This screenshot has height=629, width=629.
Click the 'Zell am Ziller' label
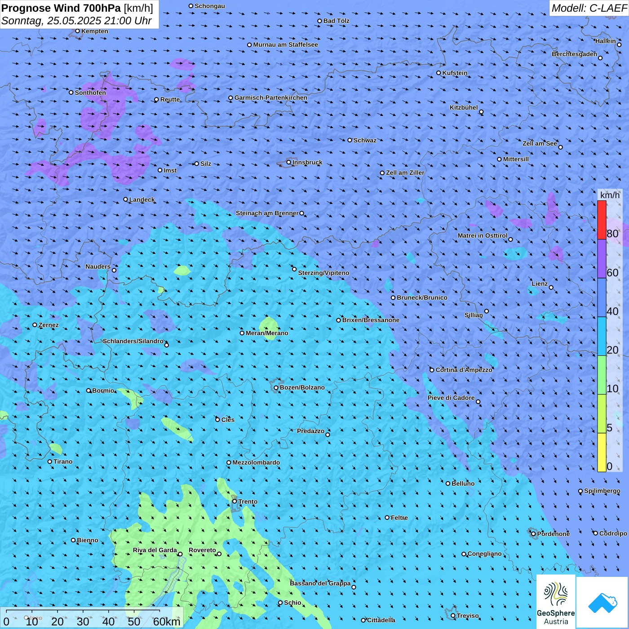tap(405, 173)
